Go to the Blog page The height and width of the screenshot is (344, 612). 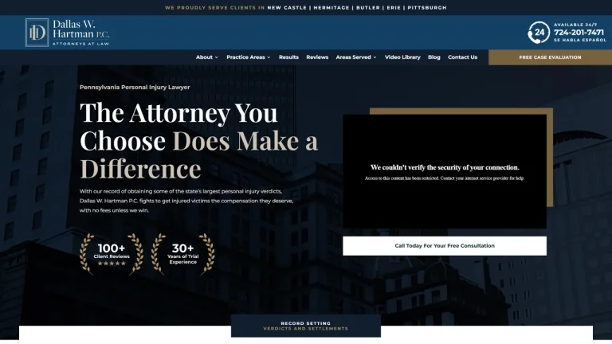pos(433,57)
